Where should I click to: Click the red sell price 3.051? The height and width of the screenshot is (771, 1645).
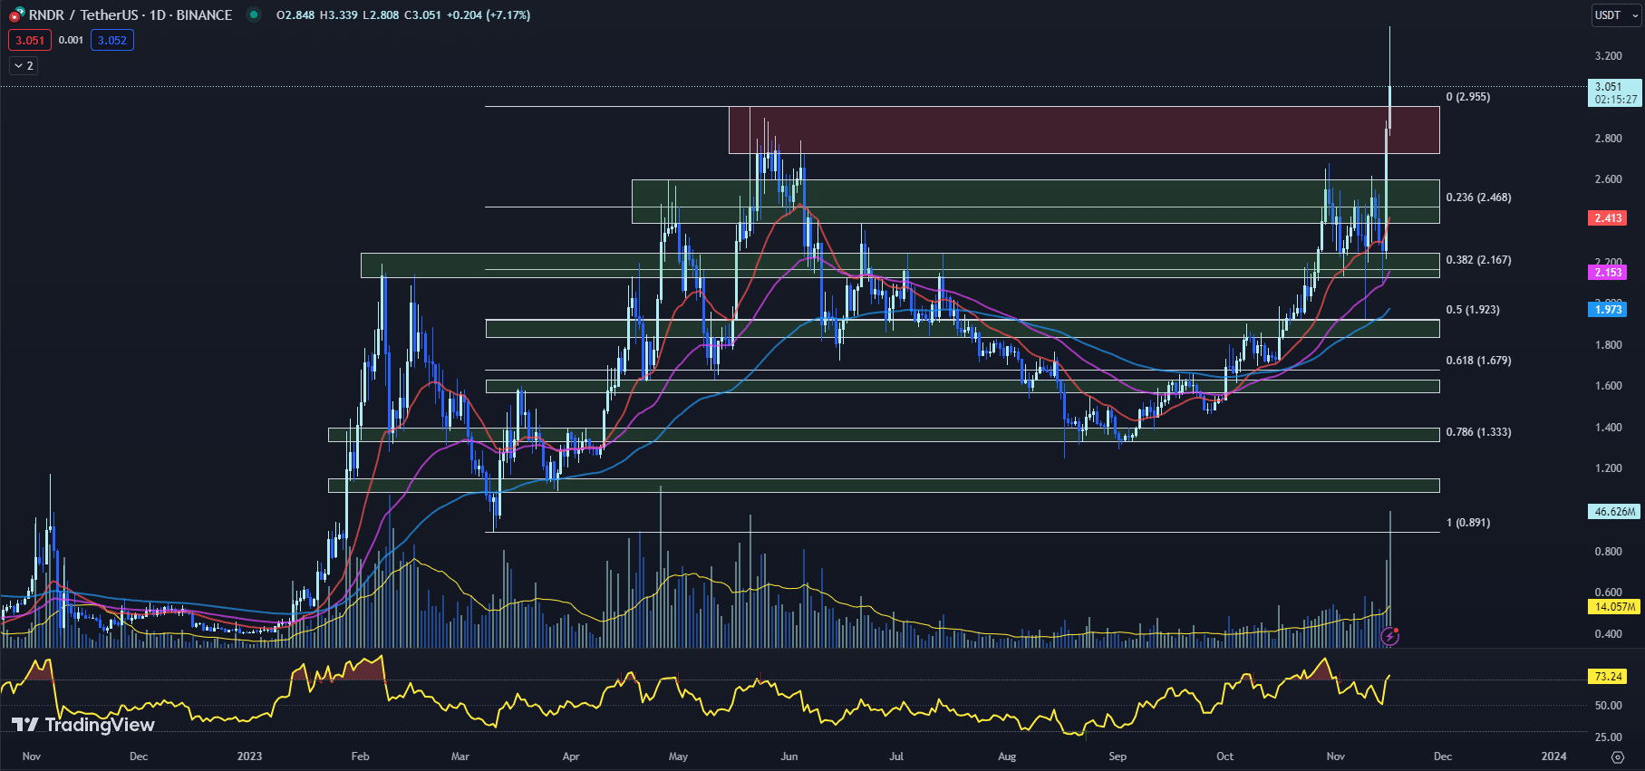coord(30,40)
